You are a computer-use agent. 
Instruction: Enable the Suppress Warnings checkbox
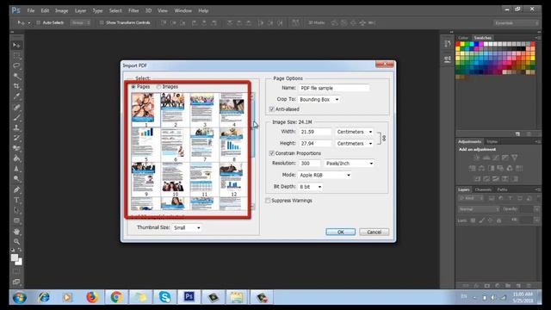[x=268, y=201]
